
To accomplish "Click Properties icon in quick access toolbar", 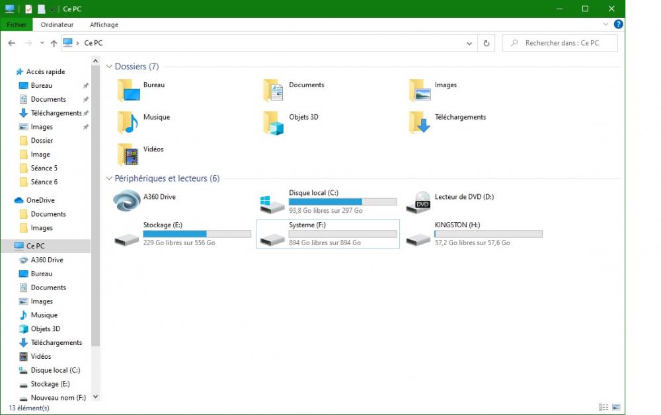I will 28,9.
